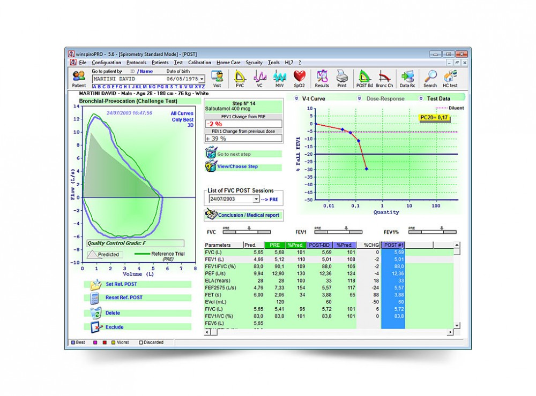Open the Calibration menu

pos(199,63)
